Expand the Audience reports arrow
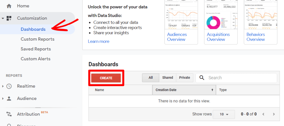This screenshot has height=126, width=284. click(3, 99)
